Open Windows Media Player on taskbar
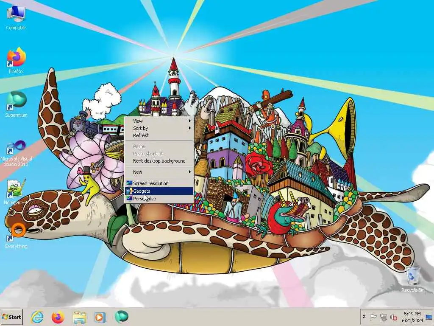Screen dimensions: 434x326 (100, 317)
